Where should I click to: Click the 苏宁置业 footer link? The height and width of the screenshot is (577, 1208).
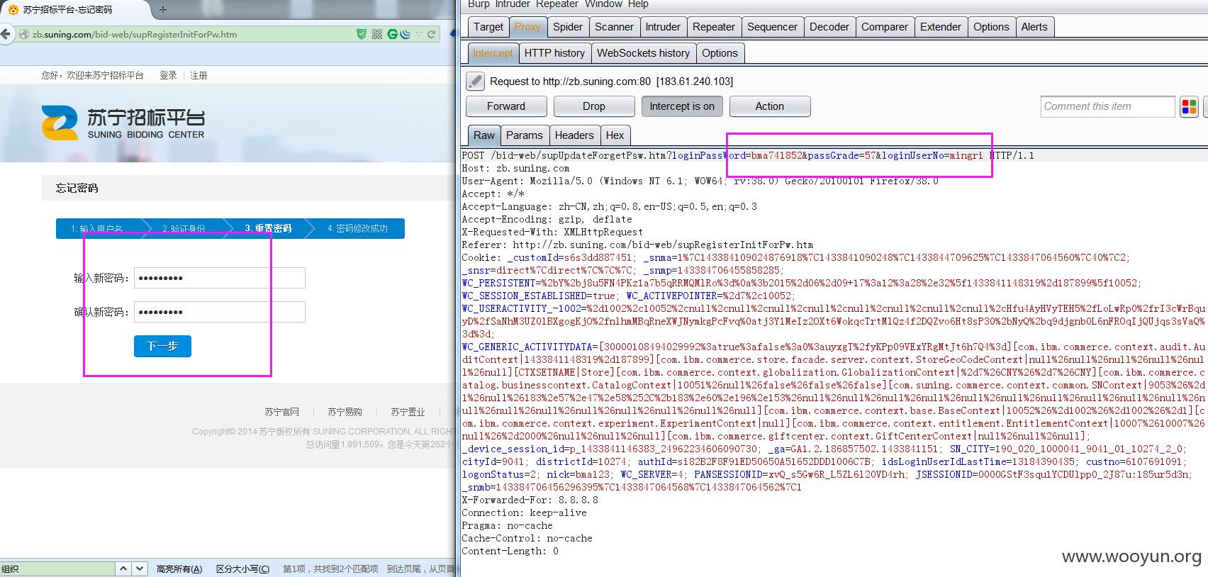coord(408,412)
